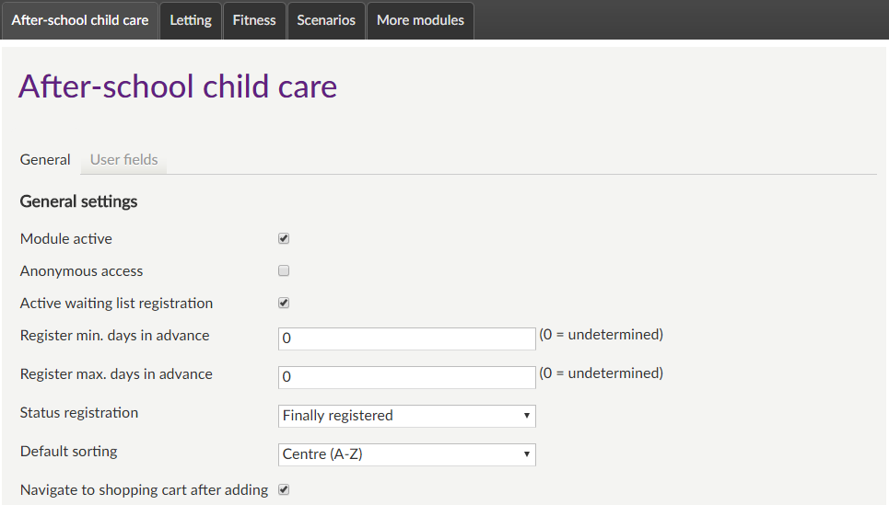
Task: Open the After-school child care module tab
Action: tap(80, 20)
